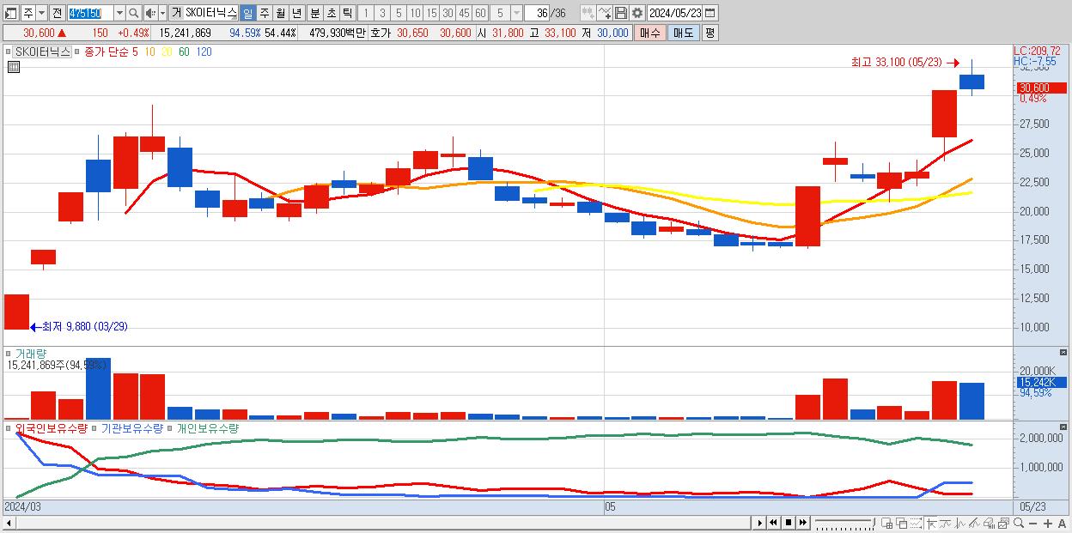Select the 년 (yearly) period button
Viewport: 1072px width, 533px height.
point(296,13)
